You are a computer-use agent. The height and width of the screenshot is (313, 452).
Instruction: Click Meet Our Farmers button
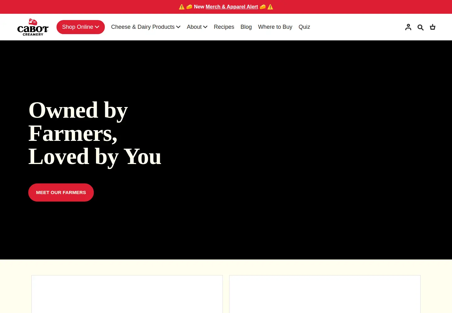(61, 192)
